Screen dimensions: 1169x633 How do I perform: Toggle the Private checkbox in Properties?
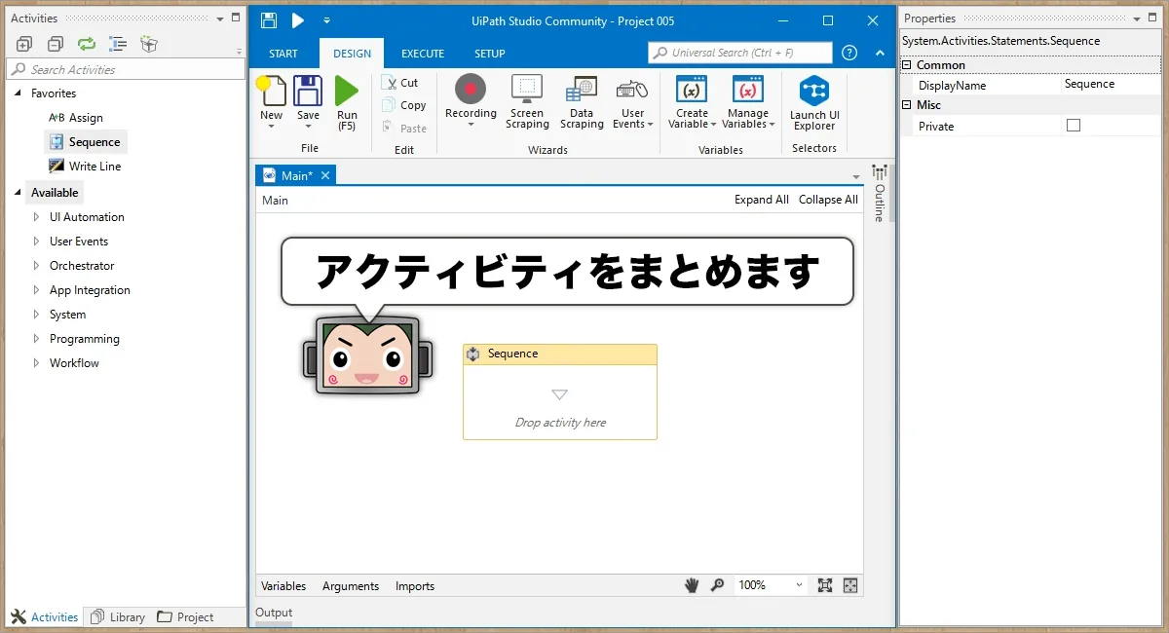pyautogui.click(x=1074, y=126)
